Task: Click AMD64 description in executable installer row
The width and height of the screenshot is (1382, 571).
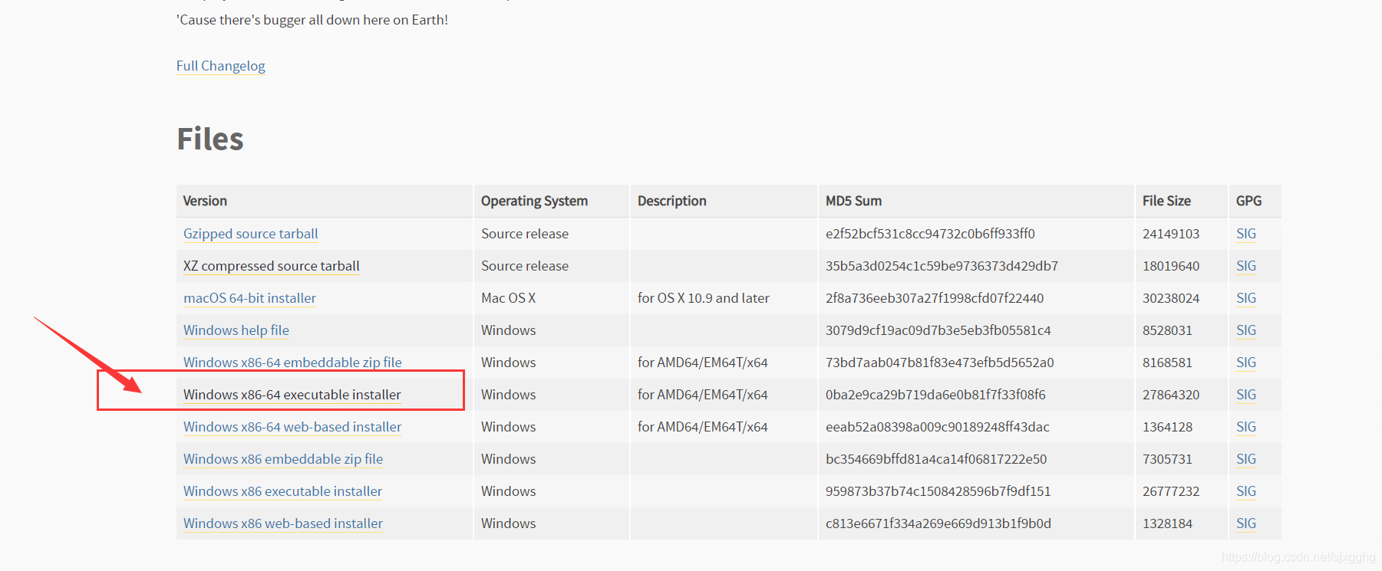Action: [702, 395]
